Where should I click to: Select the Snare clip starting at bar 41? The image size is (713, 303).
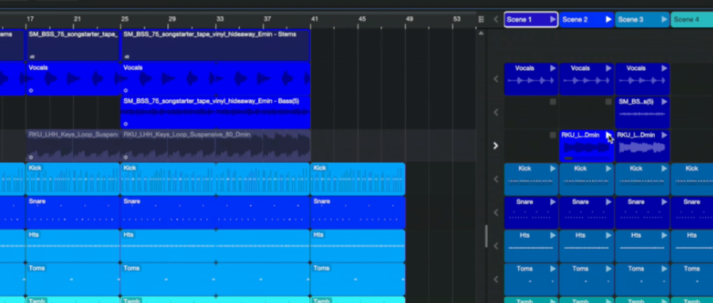coord(358,213)
